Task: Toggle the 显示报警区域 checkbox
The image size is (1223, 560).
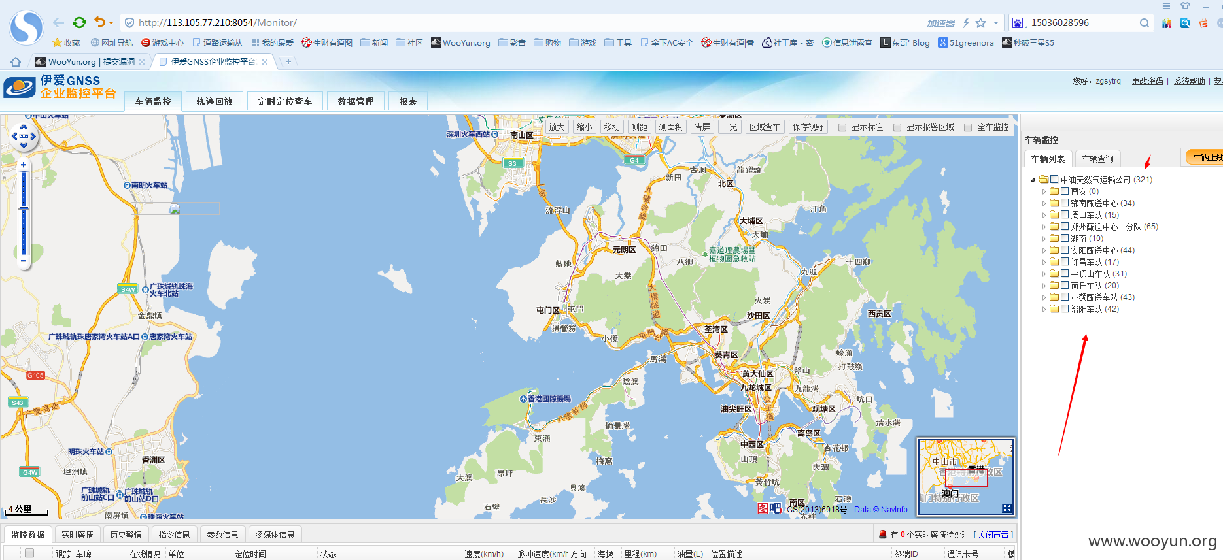Action: pyautogui.click(x=897, y=127)
